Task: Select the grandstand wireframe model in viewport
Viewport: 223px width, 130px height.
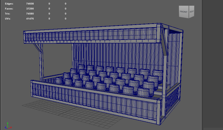Action: click(103, 74)
